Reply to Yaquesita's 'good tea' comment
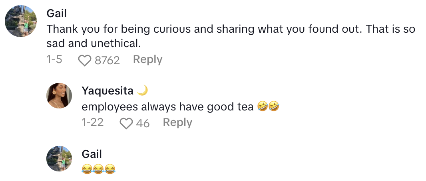Image resolution: width=426 pixels, height=181 pixels. [x=177, y=123]
